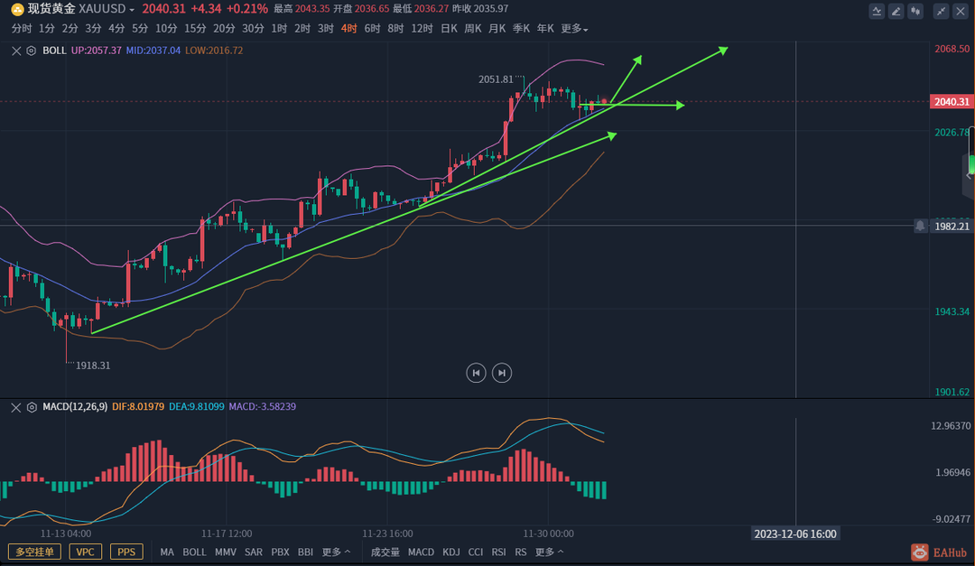975x566 pixels.
Task: Remove the BOLL indicator with X
Action: pyautogui.click(x=16, y=51)
